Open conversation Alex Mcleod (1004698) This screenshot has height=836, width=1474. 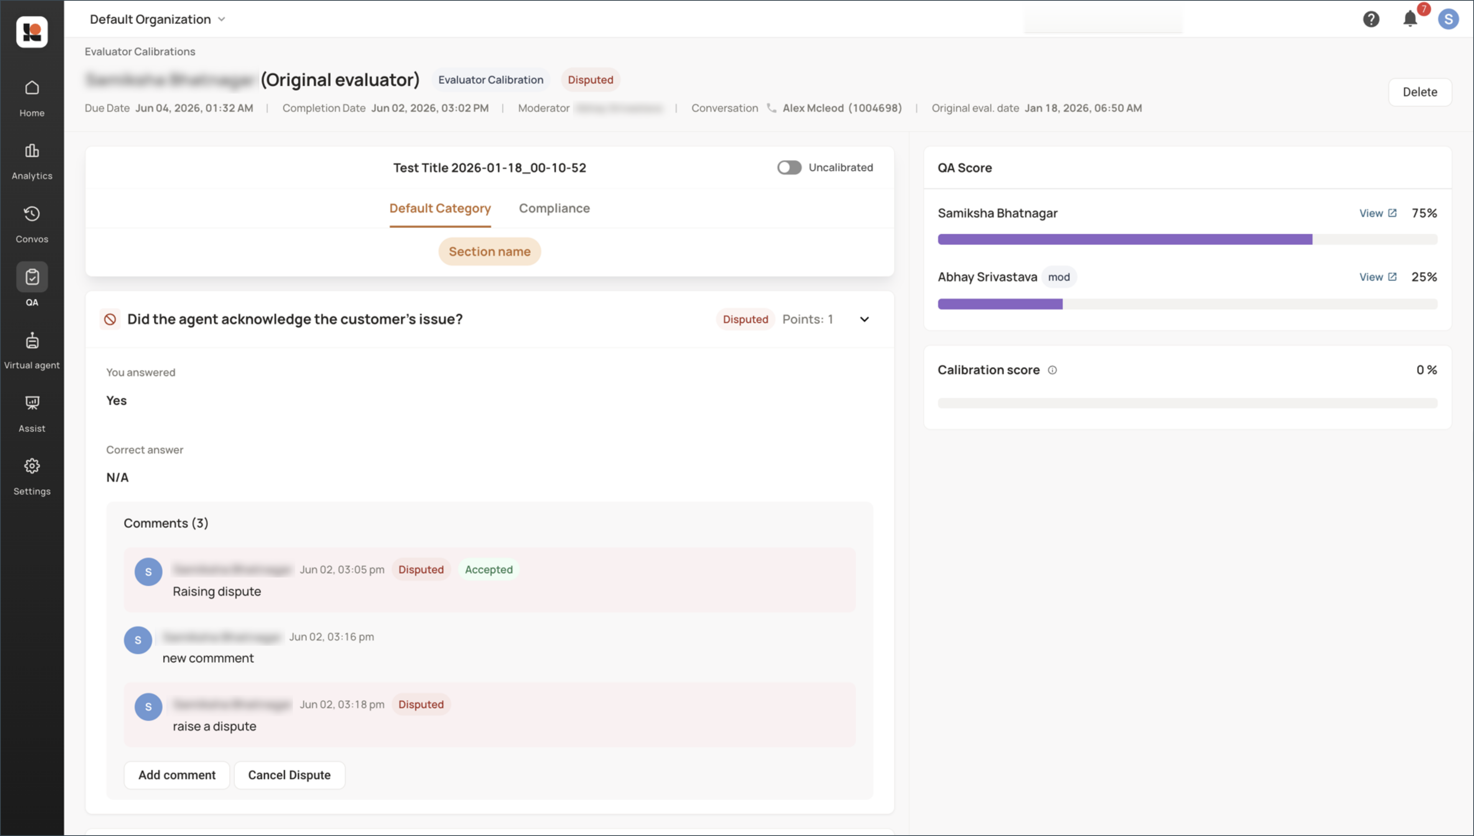[x=842, y=108]
